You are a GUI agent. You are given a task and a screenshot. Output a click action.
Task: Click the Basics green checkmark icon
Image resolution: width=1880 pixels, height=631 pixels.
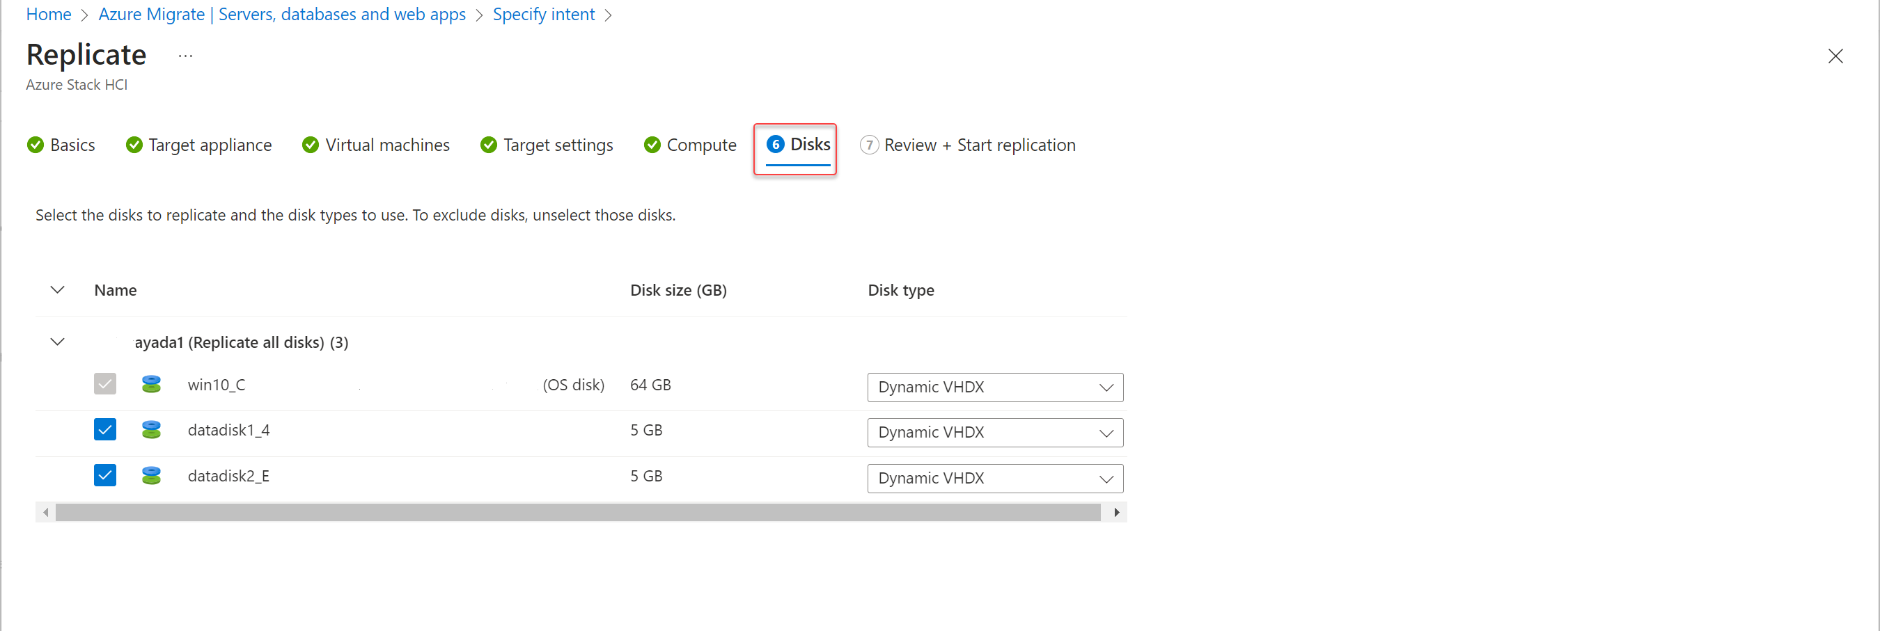35,145
